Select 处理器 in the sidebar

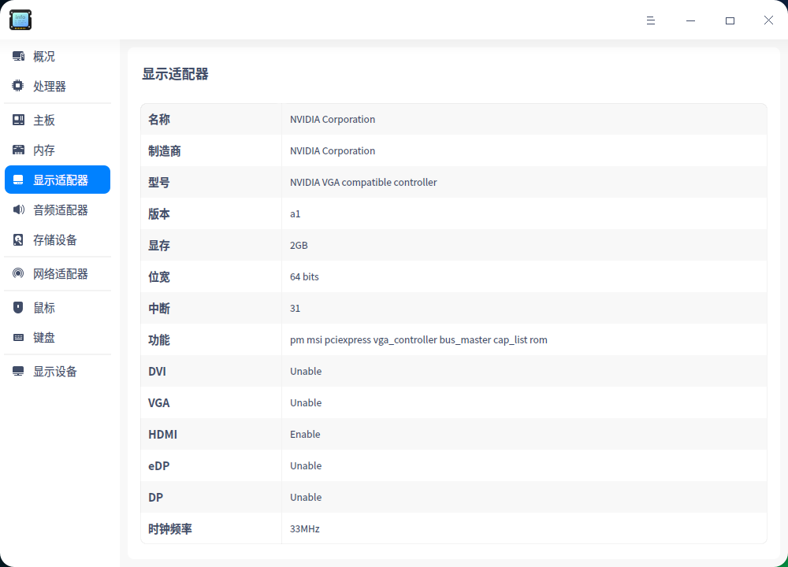coord(58,86)
